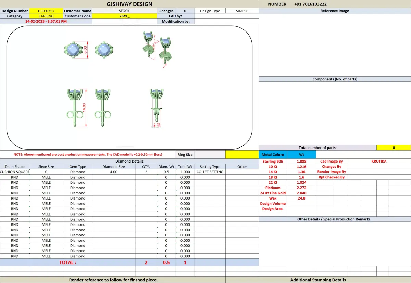
Task: Select the Setting Type column header
Action: pyautogui.click(x=210, y=167)
